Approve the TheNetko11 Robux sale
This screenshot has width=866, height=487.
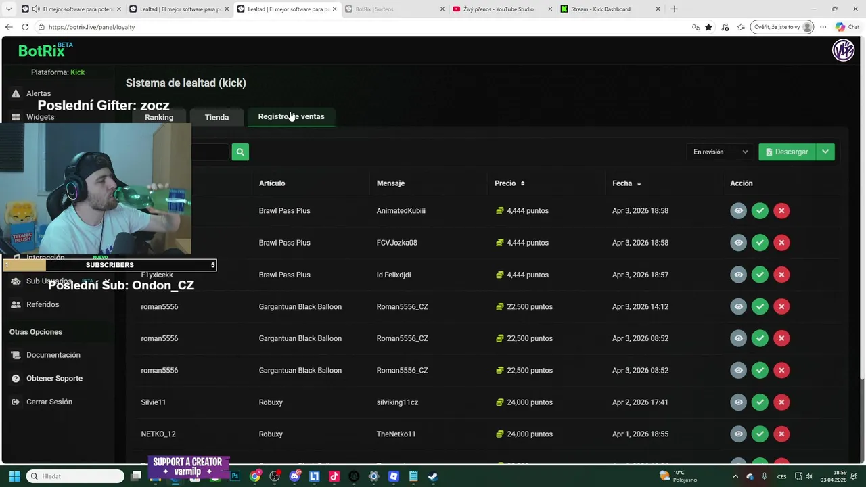coord(760,434)
